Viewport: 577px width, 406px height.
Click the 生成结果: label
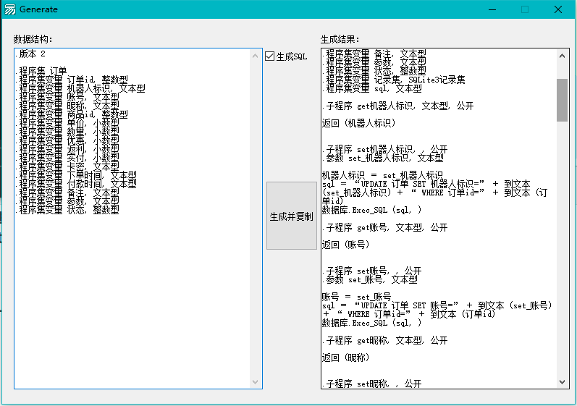340,39
